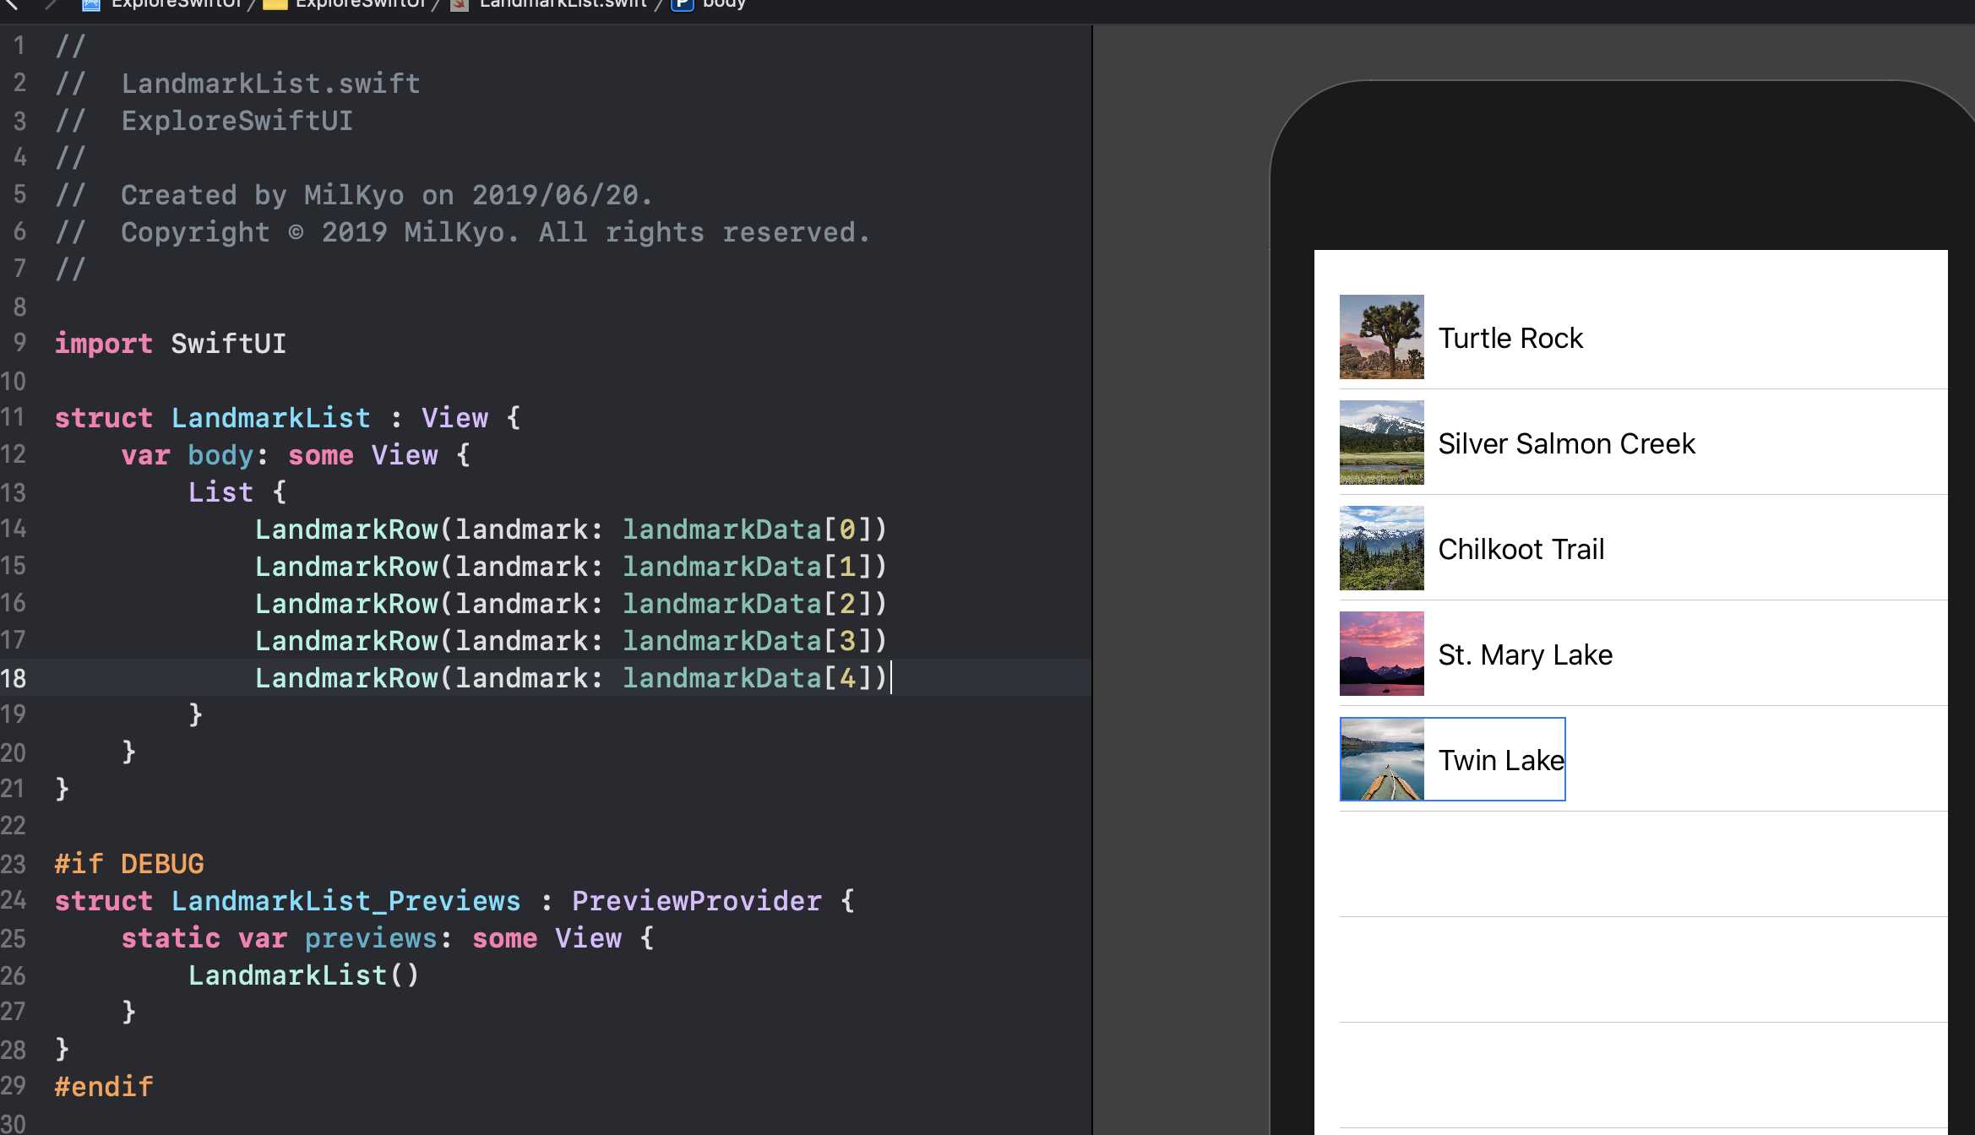This screenshot has height=1135, width=1975.
Task: Click the blue P property icon
Action: (x=682, y=4)
